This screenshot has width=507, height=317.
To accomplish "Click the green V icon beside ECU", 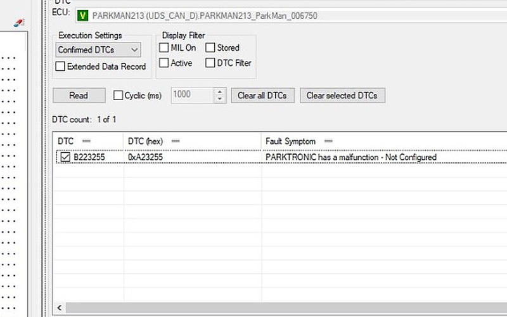I will pos(82,15).
